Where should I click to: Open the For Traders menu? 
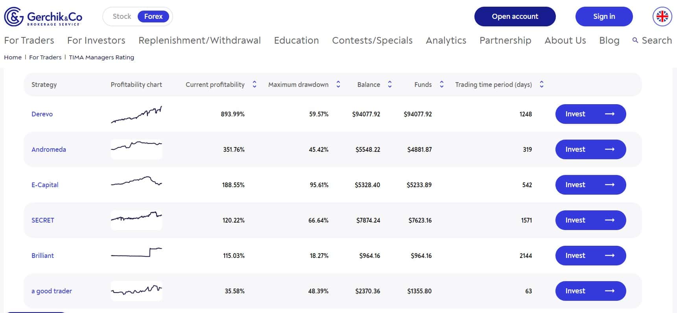click(x=29, y=40)
